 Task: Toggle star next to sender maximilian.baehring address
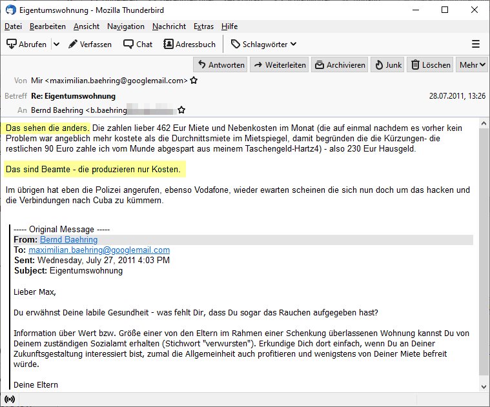194,81
